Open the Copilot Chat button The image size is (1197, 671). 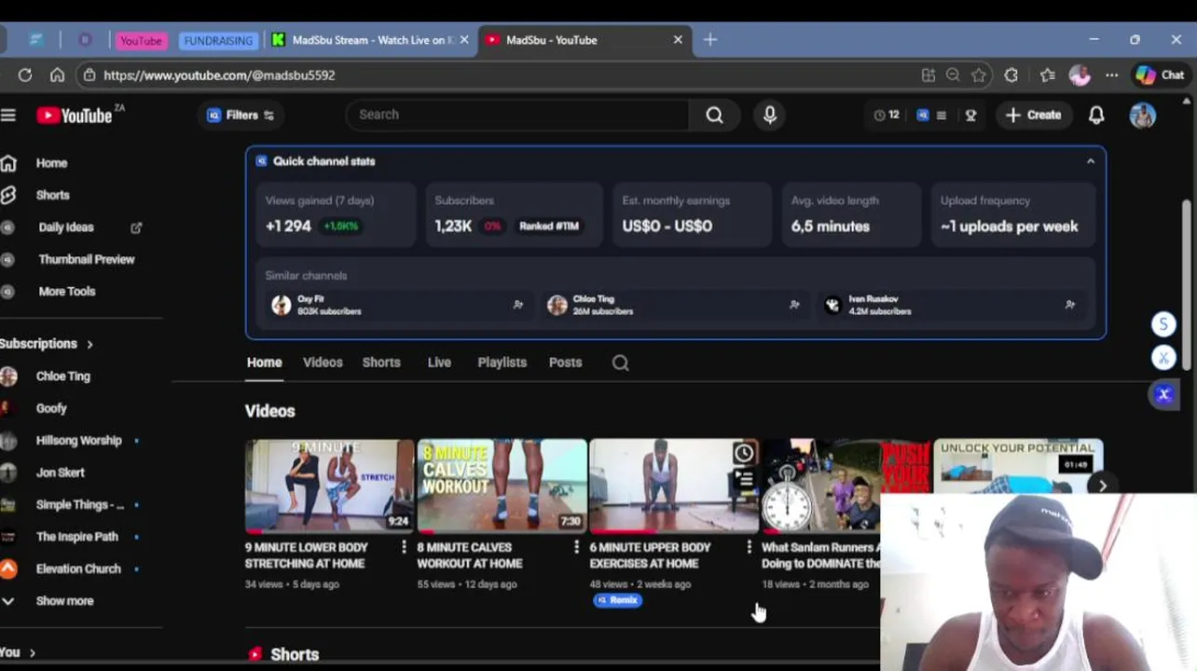pos(1160,75)
